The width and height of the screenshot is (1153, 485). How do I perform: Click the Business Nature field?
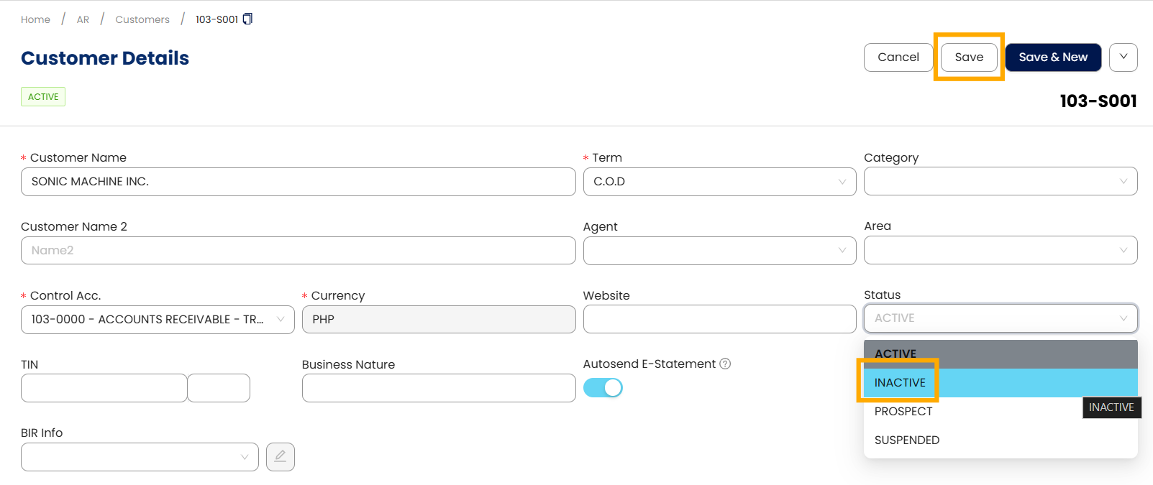[439, 388]
